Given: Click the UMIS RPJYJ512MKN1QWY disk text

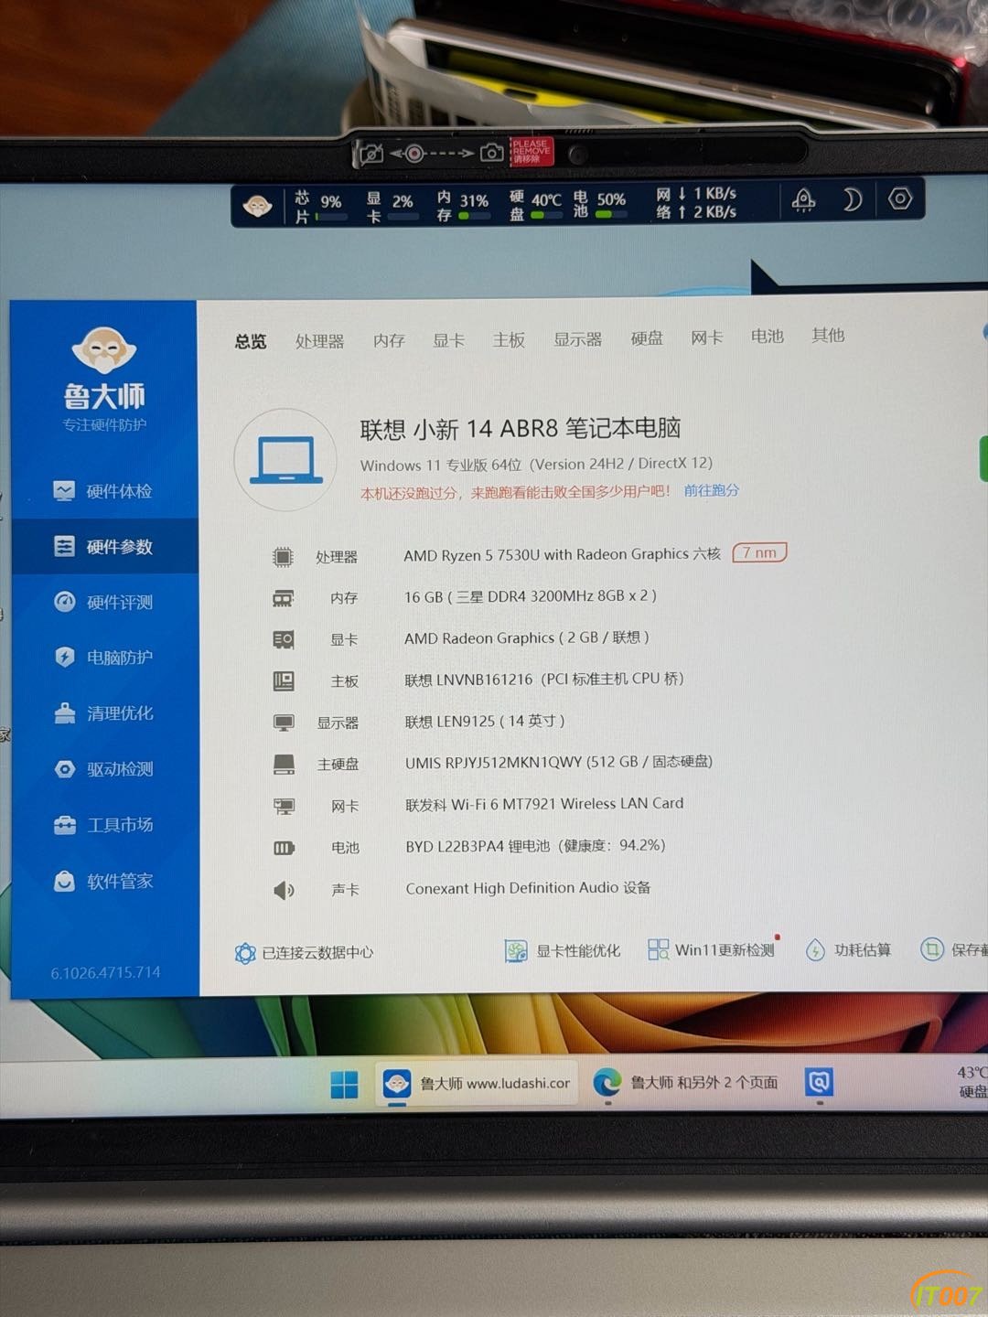Looking at the screenshot, I should [x=559, y=762].
